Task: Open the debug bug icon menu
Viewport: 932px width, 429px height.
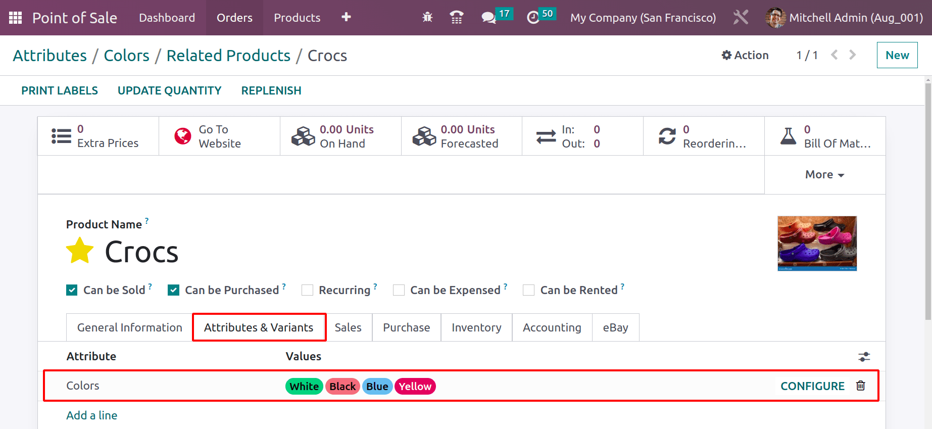Action: (427, 17)
